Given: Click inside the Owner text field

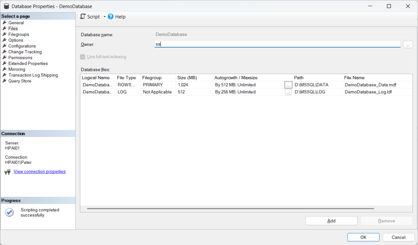Looking at the screenshot, I should tap(245, 44).
